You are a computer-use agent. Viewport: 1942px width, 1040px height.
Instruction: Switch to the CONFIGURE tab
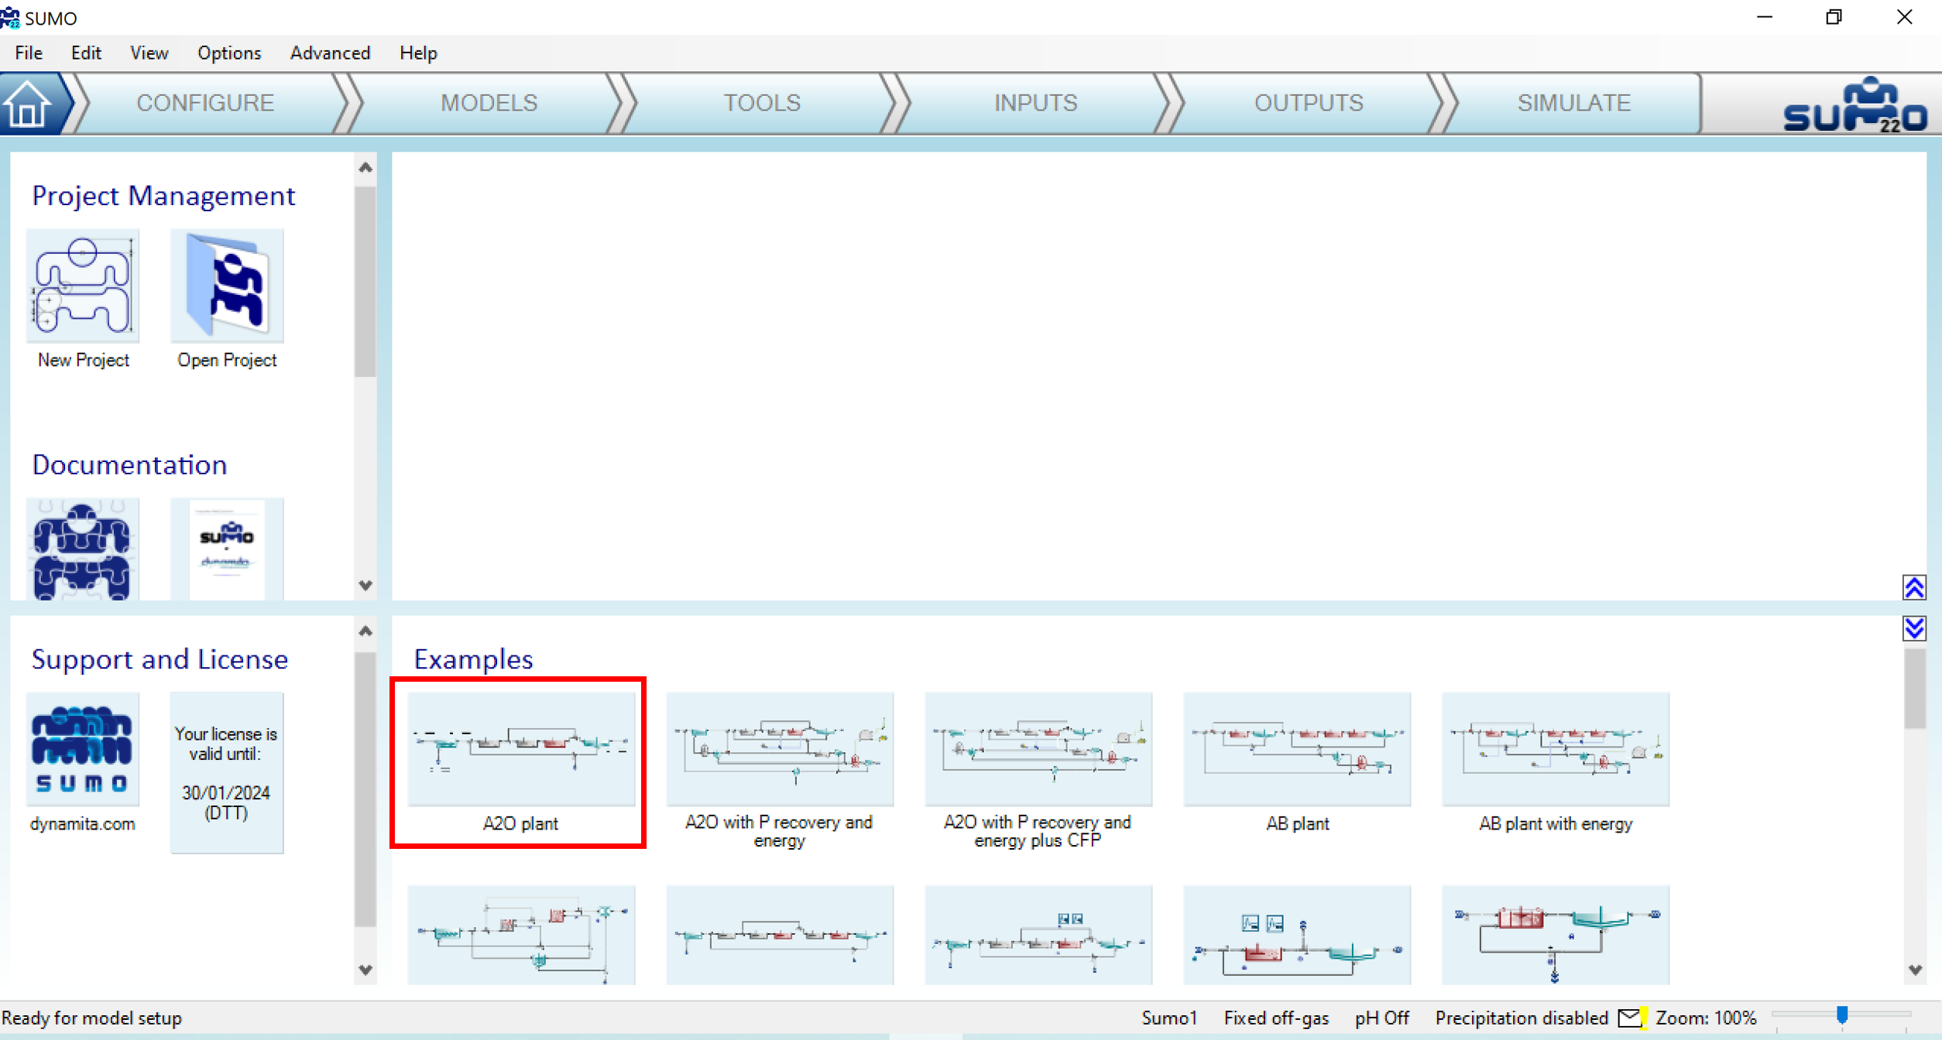point(205,103)
